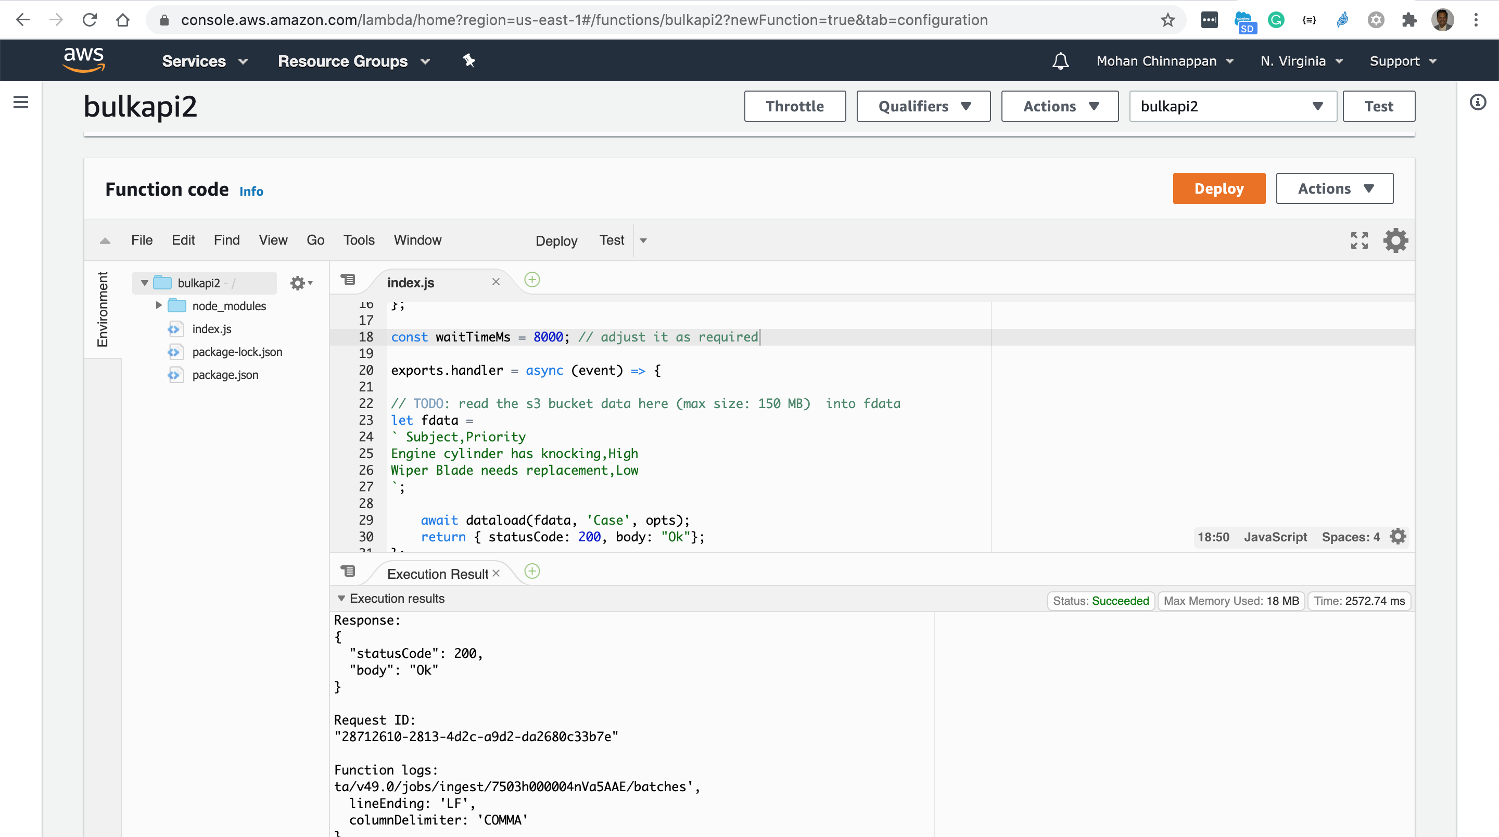Click the JavaScript language mode in status bar
This screenshot has height=837, width=1499.
(1275, 537)
